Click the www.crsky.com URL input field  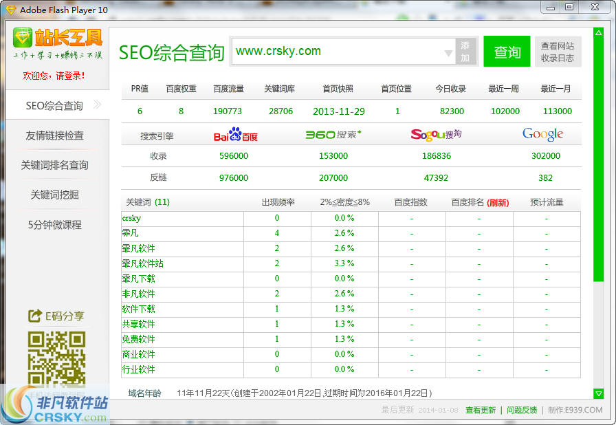[x=343, y=52]
